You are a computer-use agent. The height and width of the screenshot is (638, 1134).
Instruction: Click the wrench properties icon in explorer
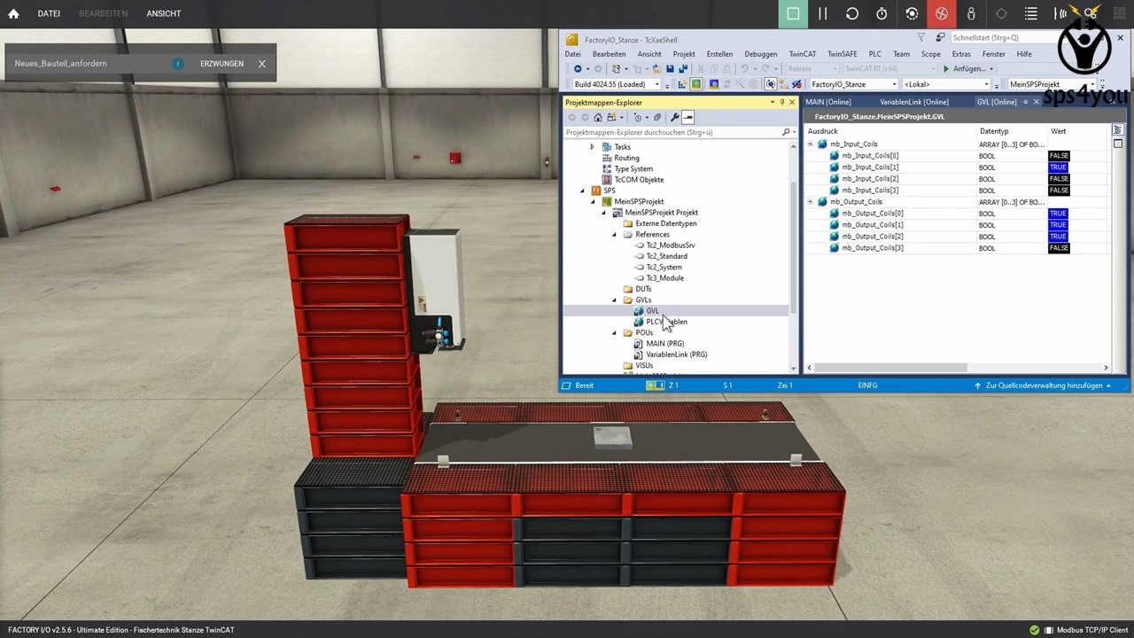point(675,117)
